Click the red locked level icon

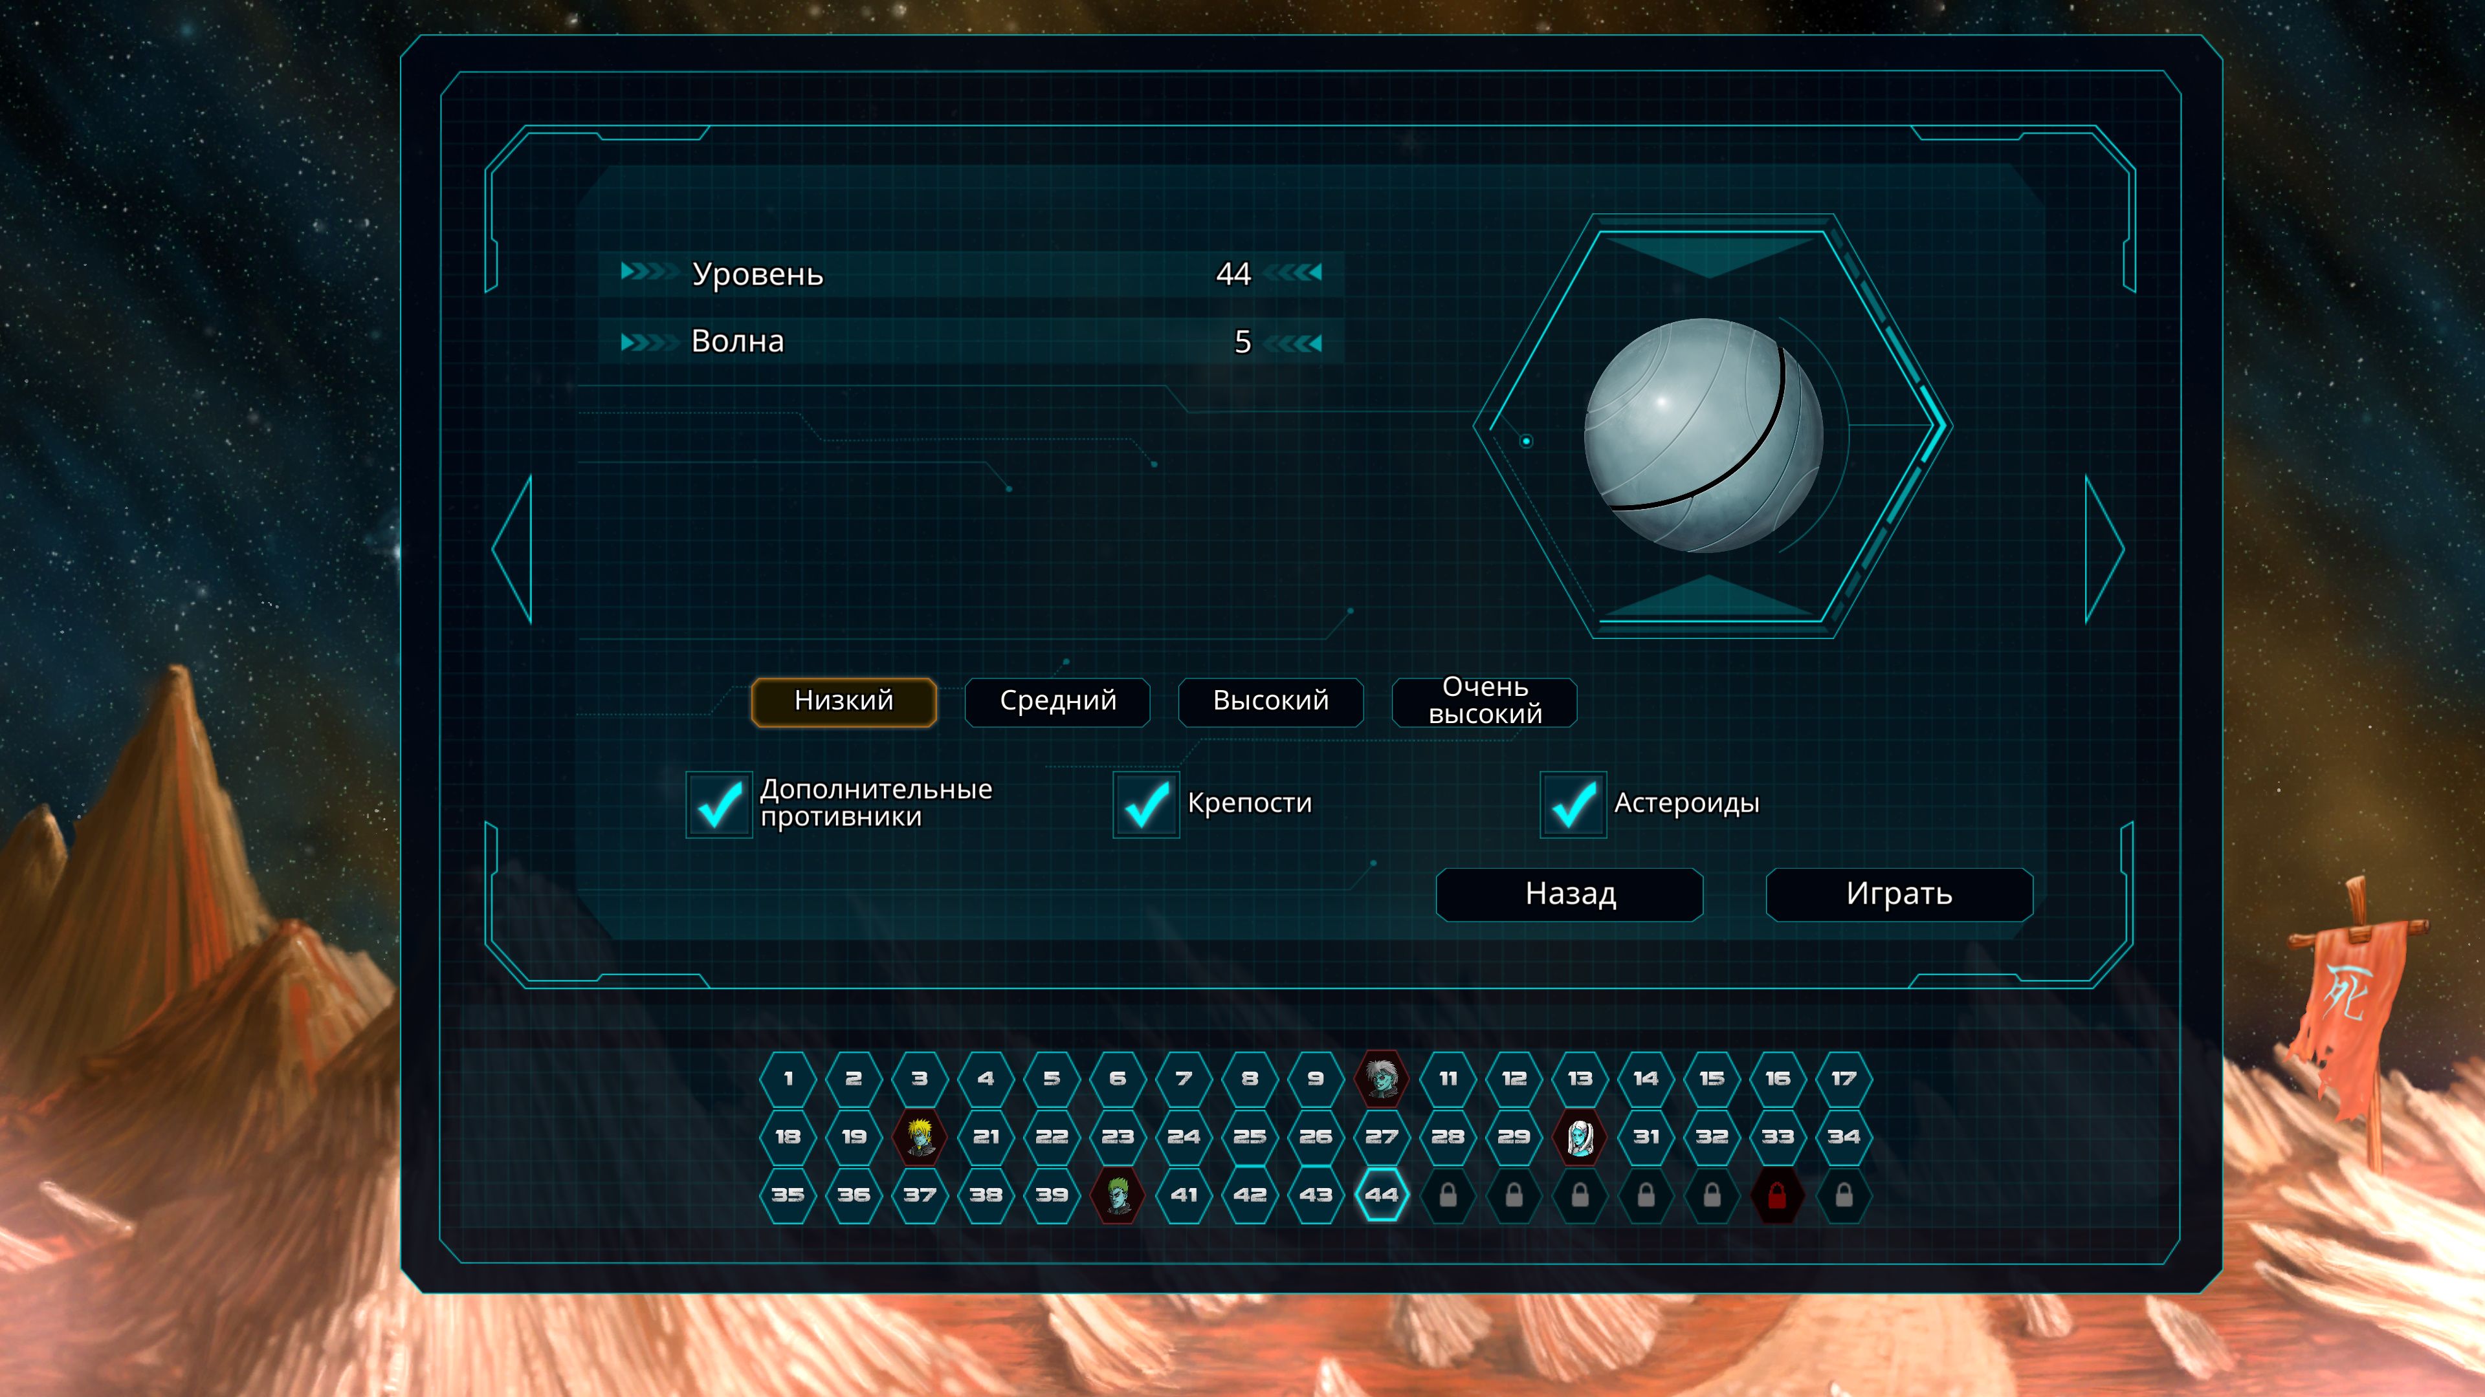coord(1777,1195)
